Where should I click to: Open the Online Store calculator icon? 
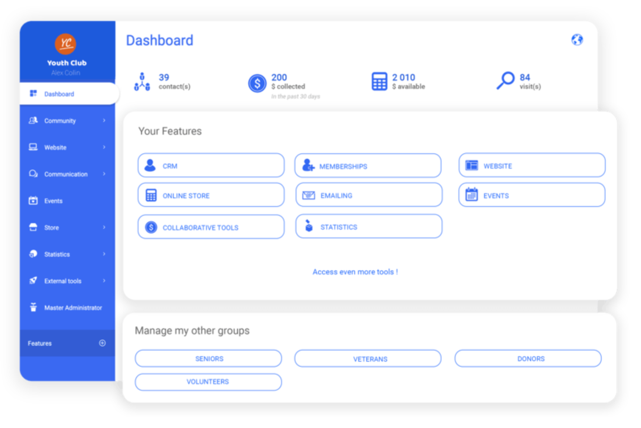150,195
